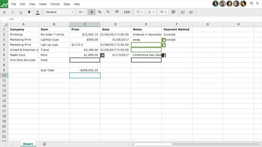The width and height of the screenshot is (262, 147).
Task: Select column A header
Action: tap(23, 24)
